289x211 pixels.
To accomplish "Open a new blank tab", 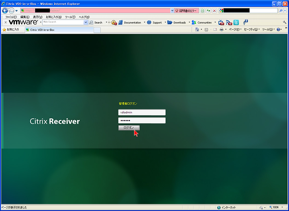I will (x=97, y=30).
